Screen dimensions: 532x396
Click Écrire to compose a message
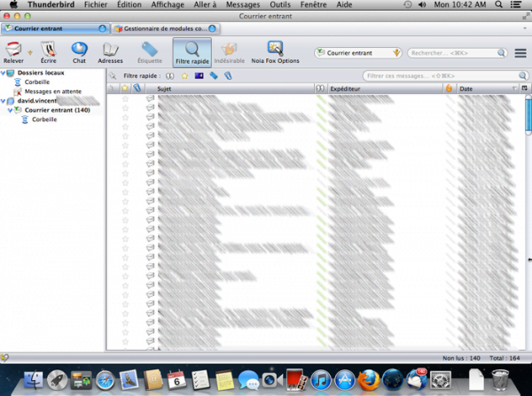[48, 50]
